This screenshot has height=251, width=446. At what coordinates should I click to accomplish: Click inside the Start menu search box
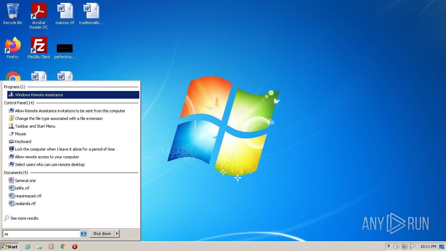41,234
